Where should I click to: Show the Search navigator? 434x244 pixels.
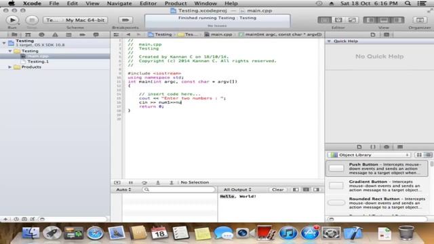pyautogui.click(x=41, y=35)
